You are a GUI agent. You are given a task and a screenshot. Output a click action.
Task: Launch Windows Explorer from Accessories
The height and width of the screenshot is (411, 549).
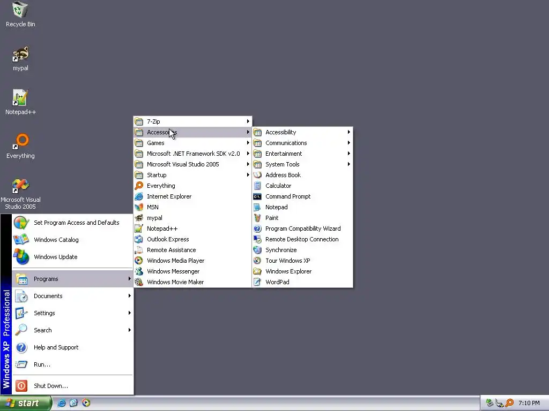point(302,271)
